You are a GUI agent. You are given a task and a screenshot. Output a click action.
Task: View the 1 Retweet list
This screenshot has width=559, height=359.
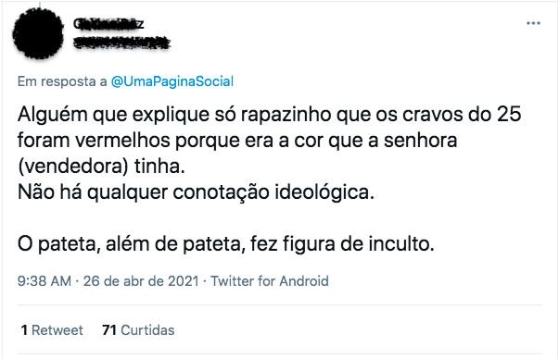click(x=52, y=330)
